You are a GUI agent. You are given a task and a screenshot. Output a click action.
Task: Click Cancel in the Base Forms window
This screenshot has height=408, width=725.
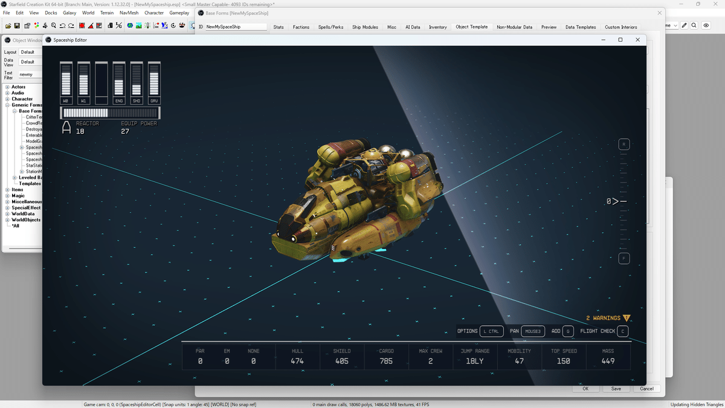[647, 389]
